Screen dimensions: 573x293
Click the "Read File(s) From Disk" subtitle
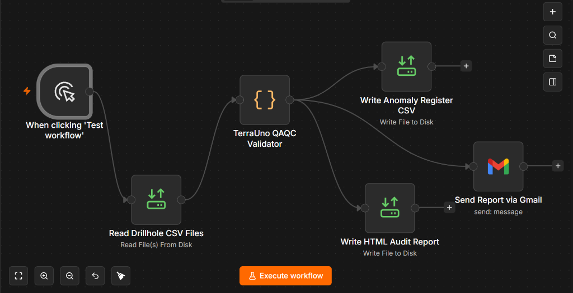click(x=156, y=245)
